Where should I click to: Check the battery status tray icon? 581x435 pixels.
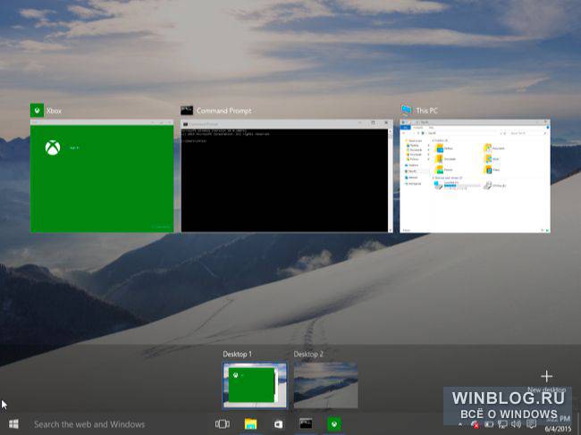coord(489,424)
